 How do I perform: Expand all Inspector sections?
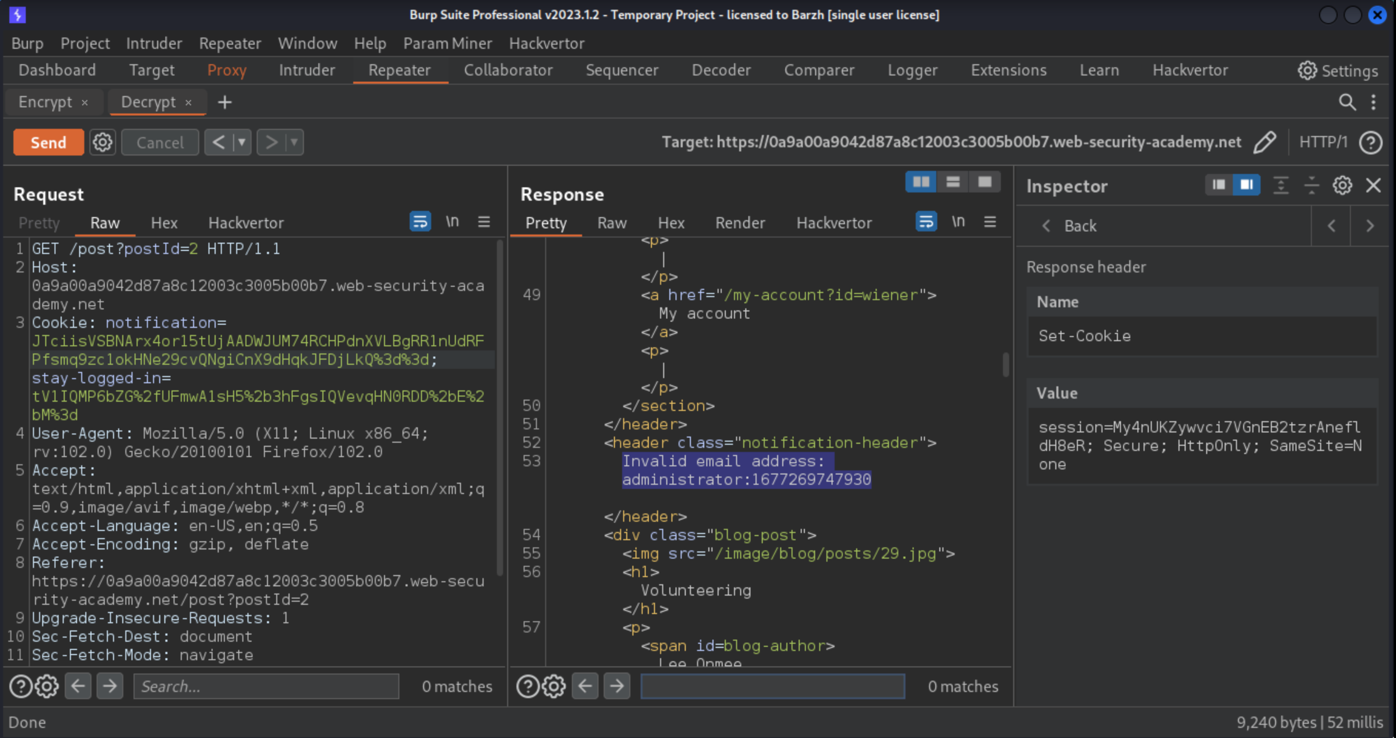[1280, 185]
